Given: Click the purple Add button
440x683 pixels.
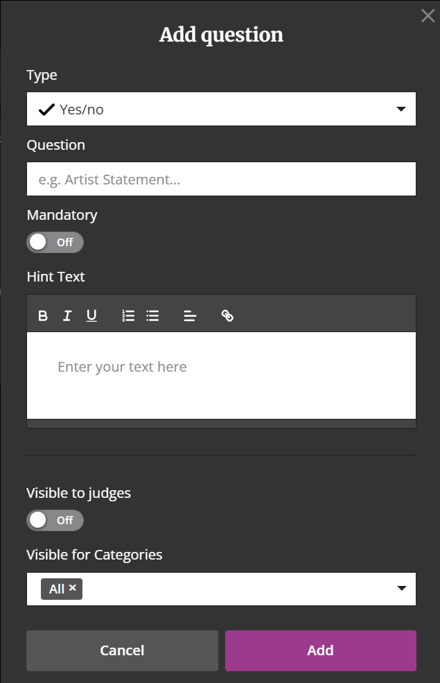Looking at the screenshot, I should pos(321,650).
